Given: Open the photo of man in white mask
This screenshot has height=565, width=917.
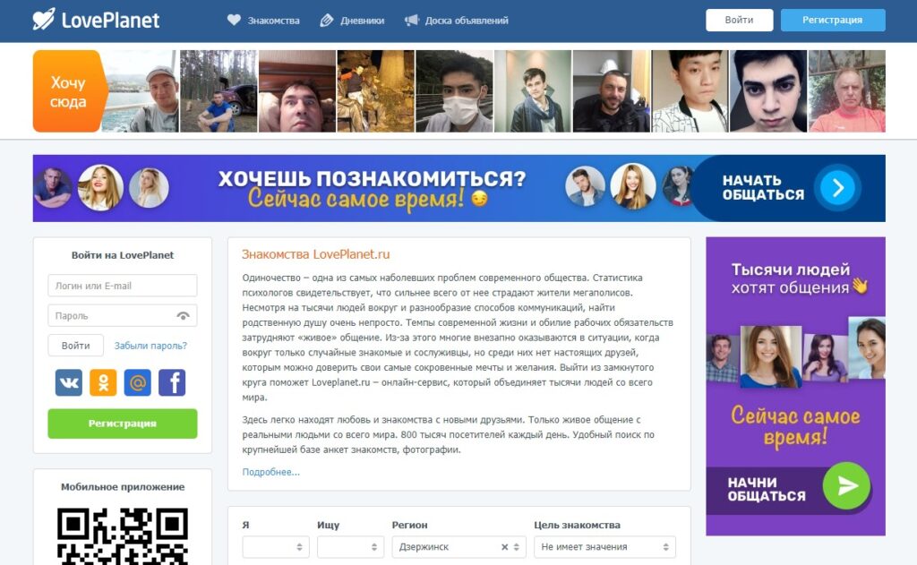Looking at the screenshot, I should (454, 91).
